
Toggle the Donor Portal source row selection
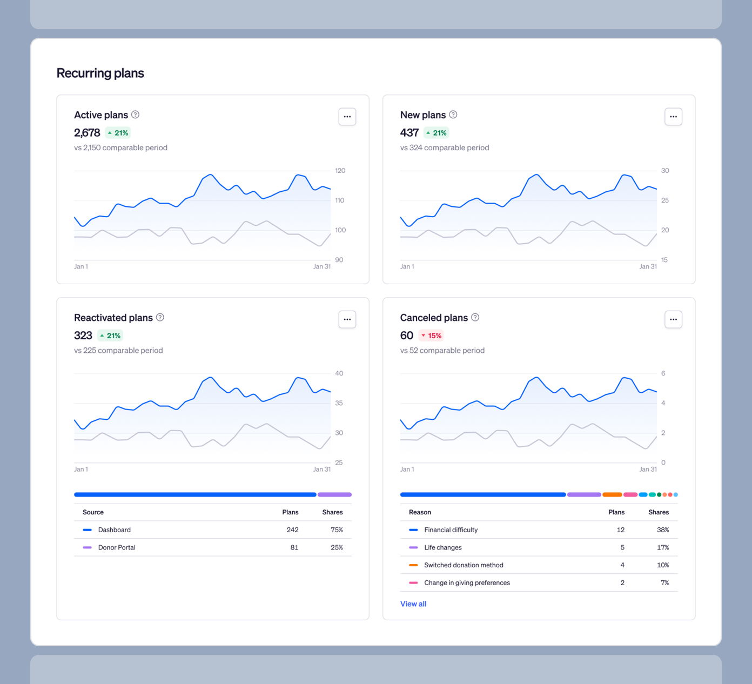[189, 547]
